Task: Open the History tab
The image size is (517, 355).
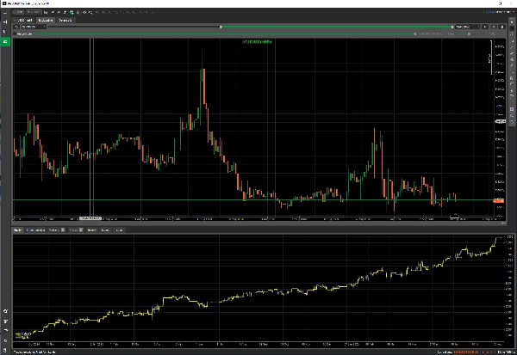Action: (x=91, y=230)
